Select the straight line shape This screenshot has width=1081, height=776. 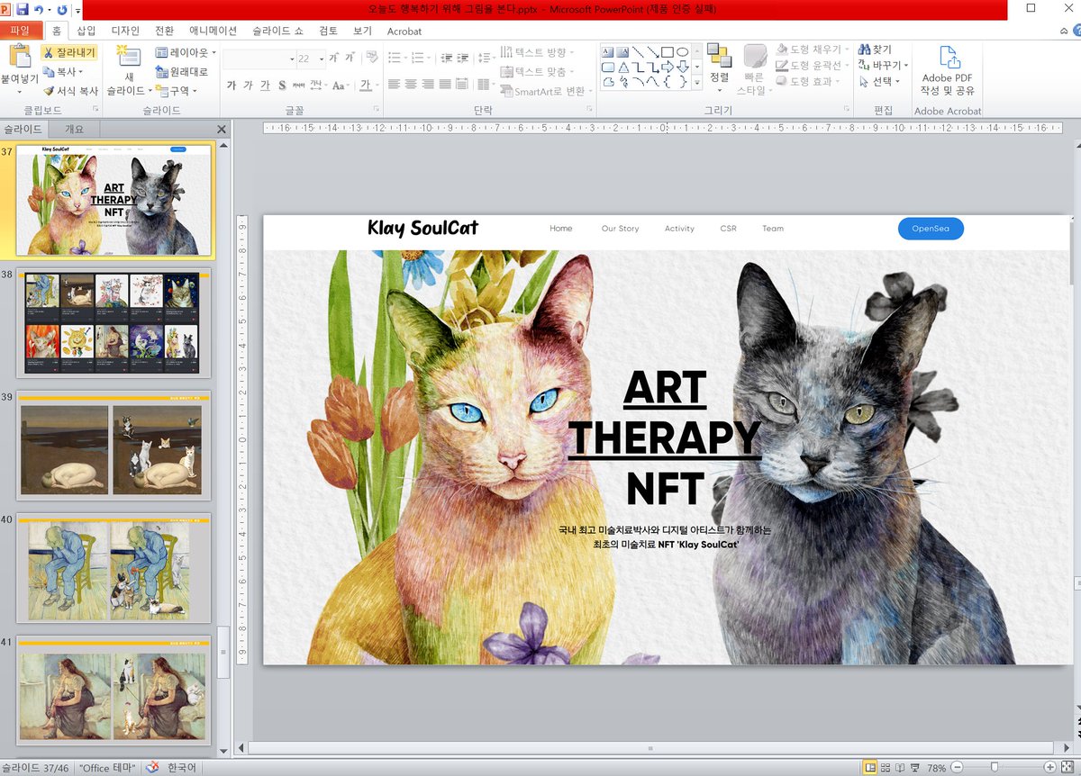pos(638,52)
